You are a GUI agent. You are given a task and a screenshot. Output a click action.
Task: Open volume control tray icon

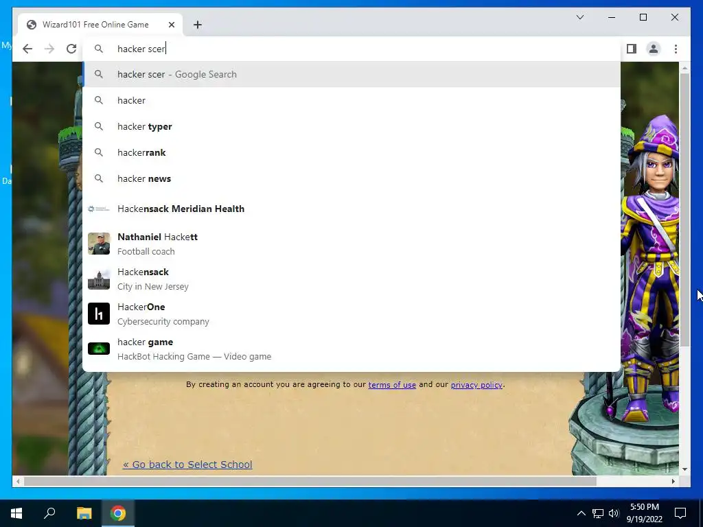click(614, 513)
